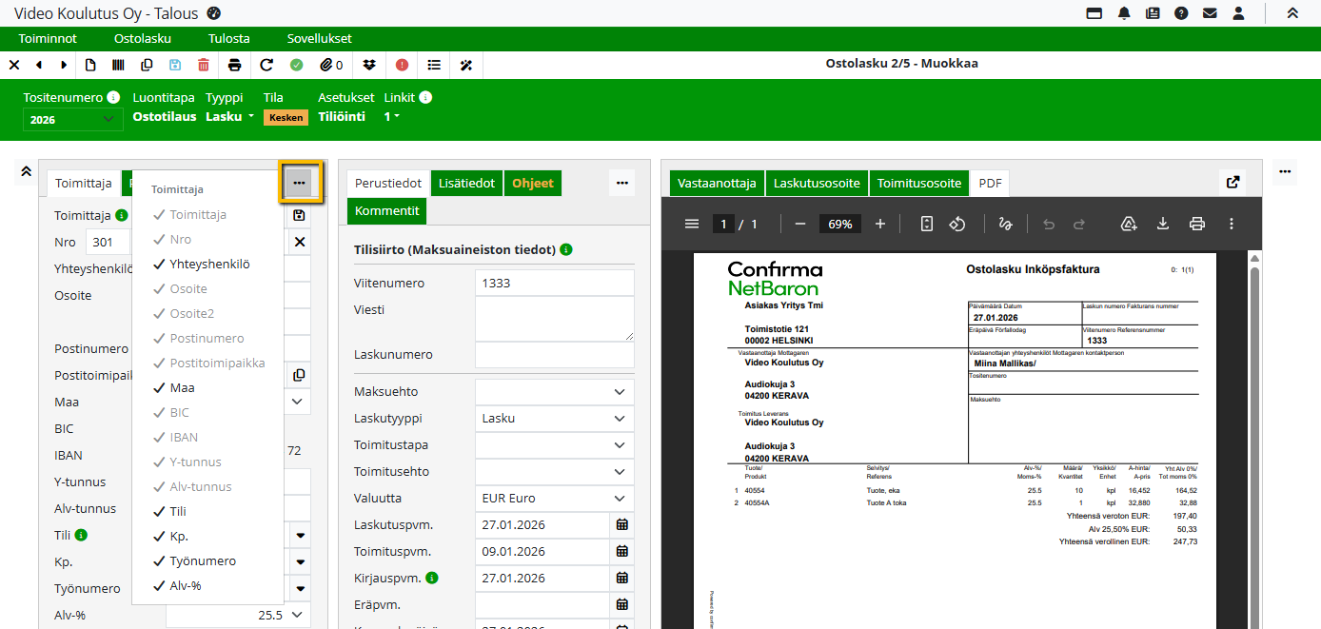Click the green checkmark approve icon
Viewport: 1321px width, 629px height.
pos(297,65)
